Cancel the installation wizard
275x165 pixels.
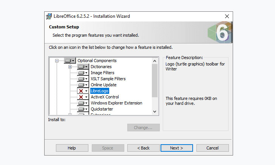click(x=213, y=148)
